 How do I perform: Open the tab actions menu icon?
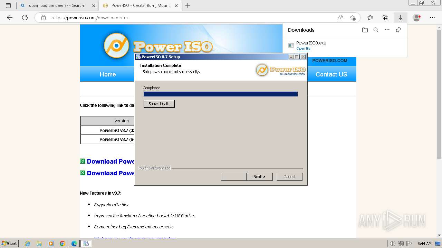[8, 6]
